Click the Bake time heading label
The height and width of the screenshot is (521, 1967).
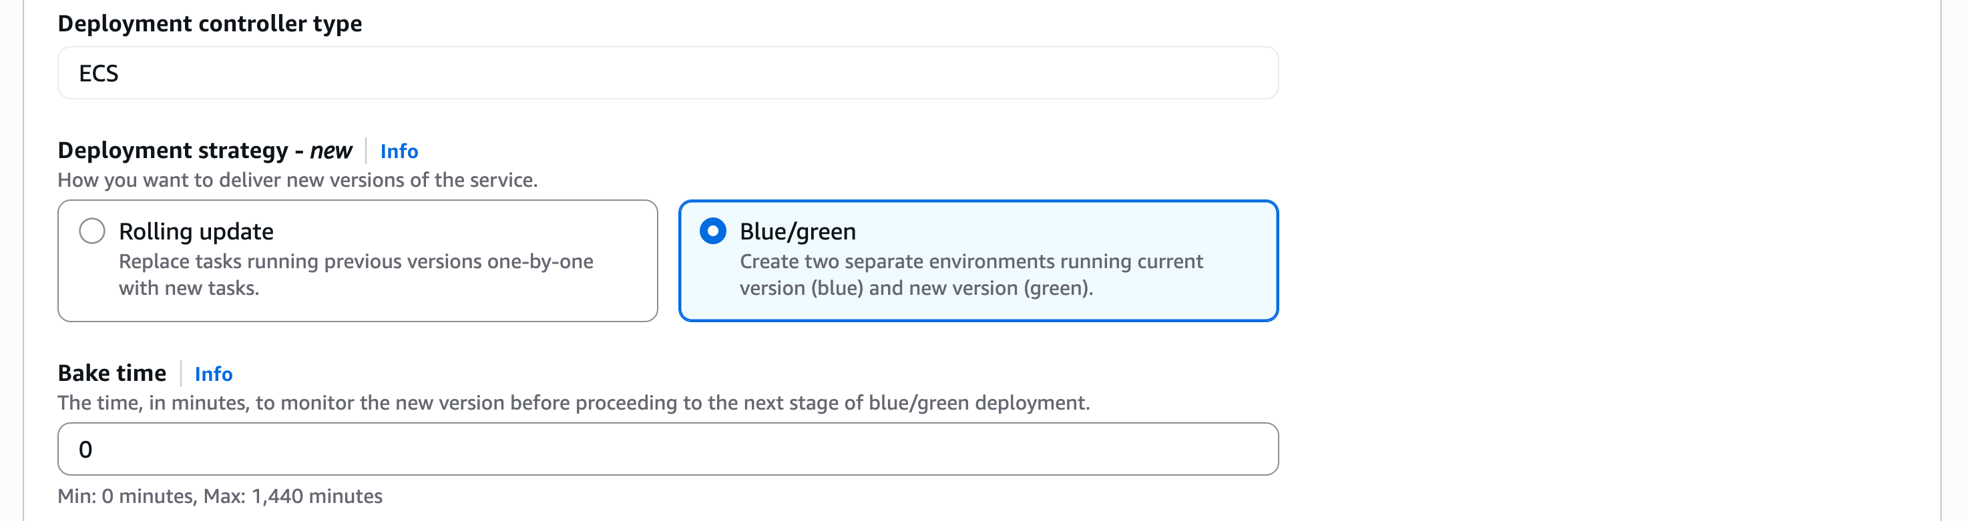point(112,373)
